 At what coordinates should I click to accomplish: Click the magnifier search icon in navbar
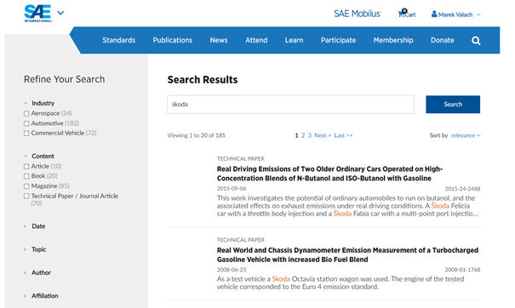(x=476, y=41)
